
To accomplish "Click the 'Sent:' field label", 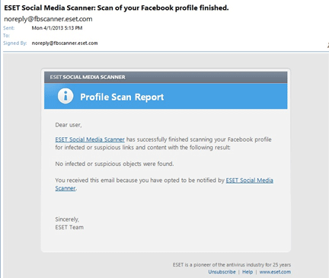I will click(x=9, y=28).
